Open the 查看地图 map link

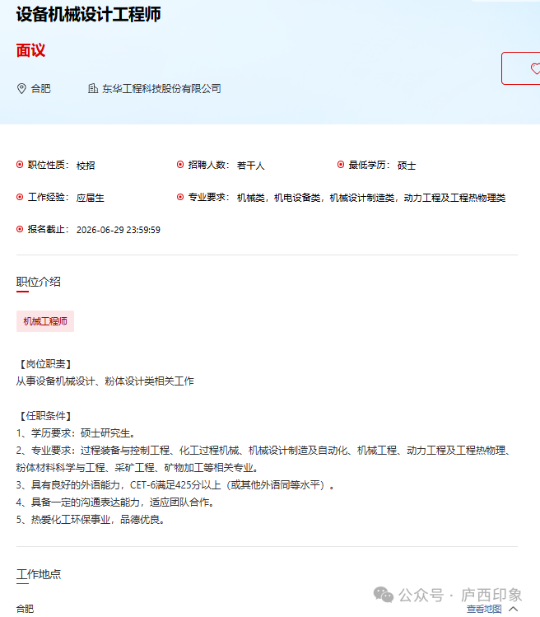click(x=484, y=609)
